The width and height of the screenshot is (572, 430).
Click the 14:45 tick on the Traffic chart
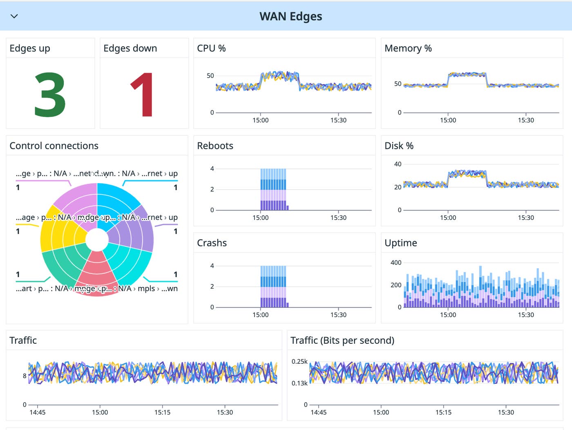(x=38, y=412)
